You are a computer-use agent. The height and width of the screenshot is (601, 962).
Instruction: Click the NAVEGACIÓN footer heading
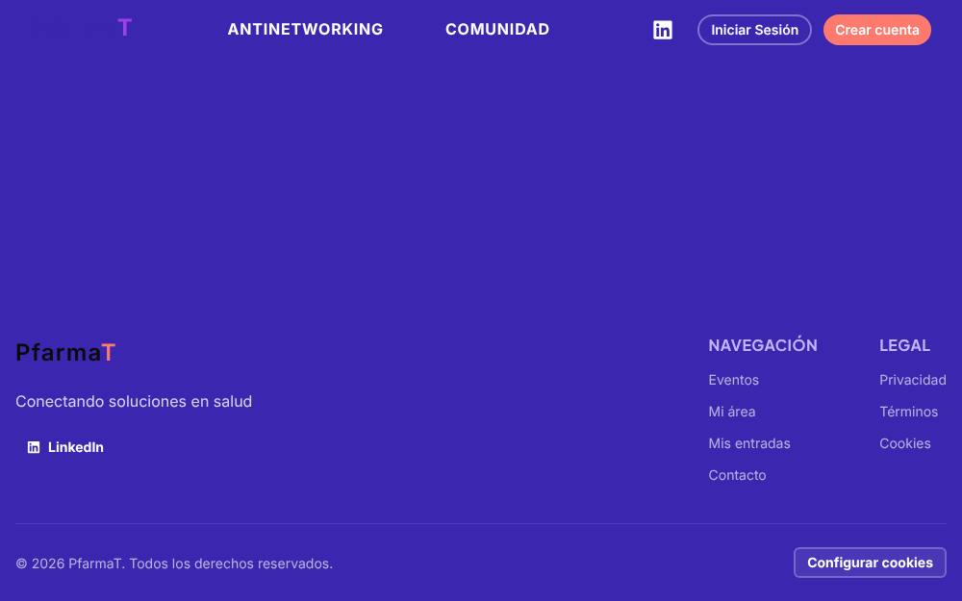click(x=763, y=345)
